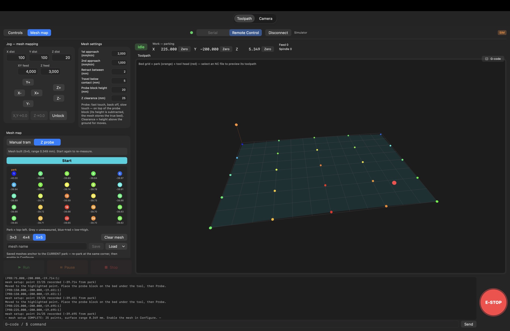Zero the Y axis

point(226,49)
